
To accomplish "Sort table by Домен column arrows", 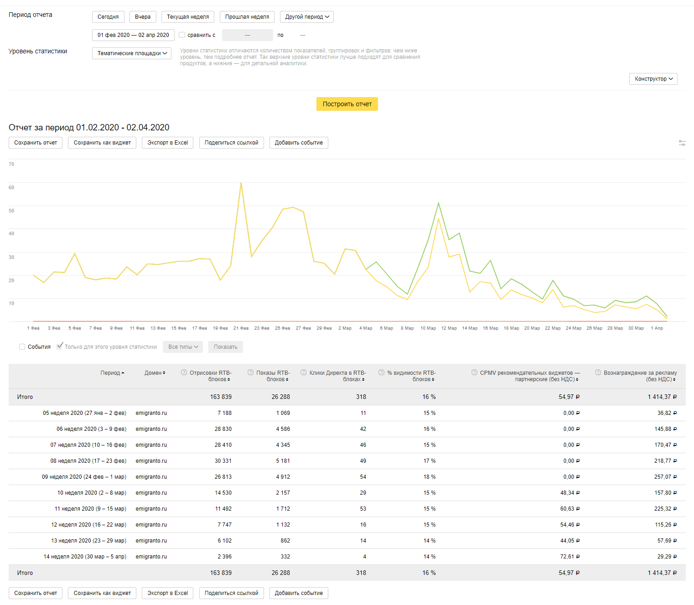I will pyautogui.click(x=164, y=373).
